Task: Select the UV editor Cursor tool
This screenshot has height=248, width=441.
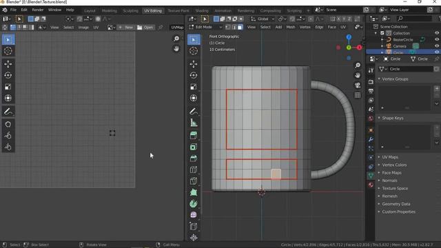Action: coord(8,51)
